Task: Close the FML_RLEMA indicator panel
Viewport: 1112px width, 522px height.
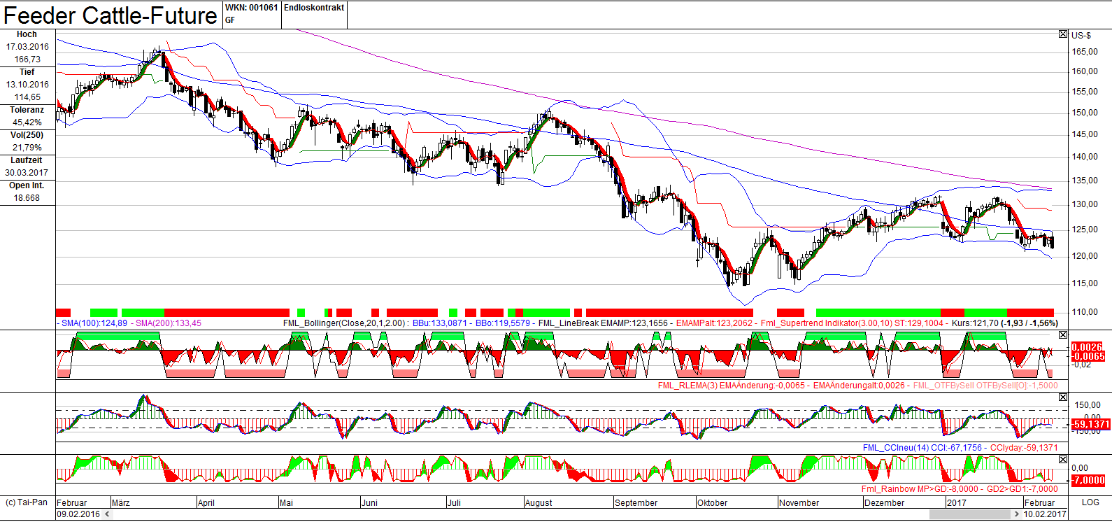Action: tap(1063, 335)
